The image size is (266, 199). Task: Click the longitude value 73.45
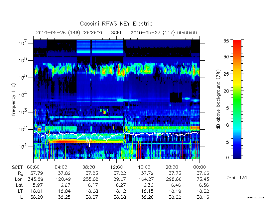click(202, 179)
